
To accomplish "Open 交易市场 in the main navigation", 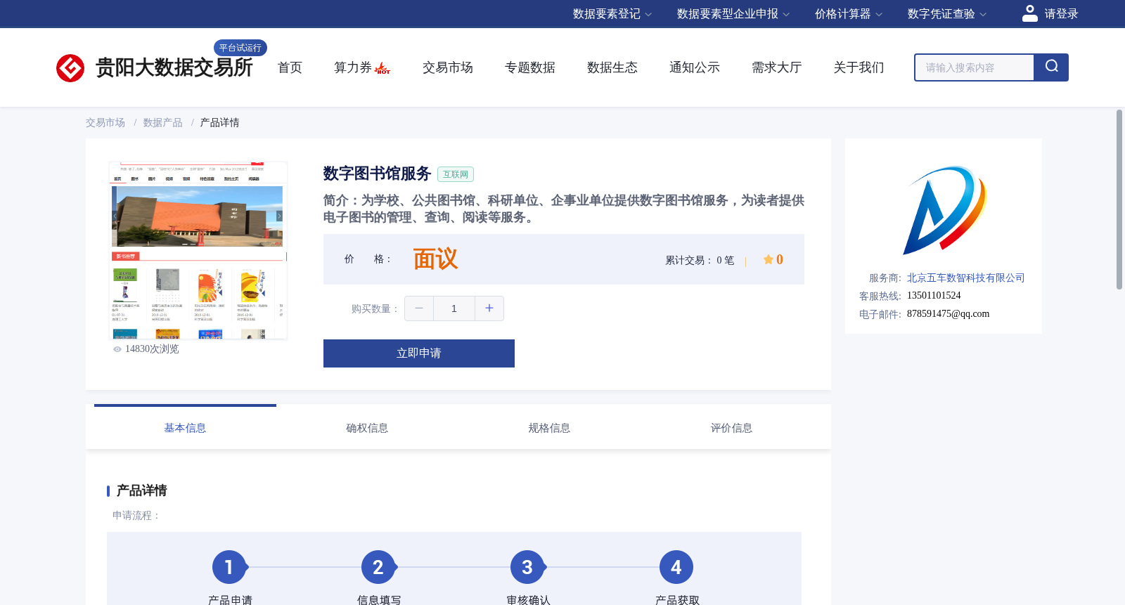I will pos(447,67).
